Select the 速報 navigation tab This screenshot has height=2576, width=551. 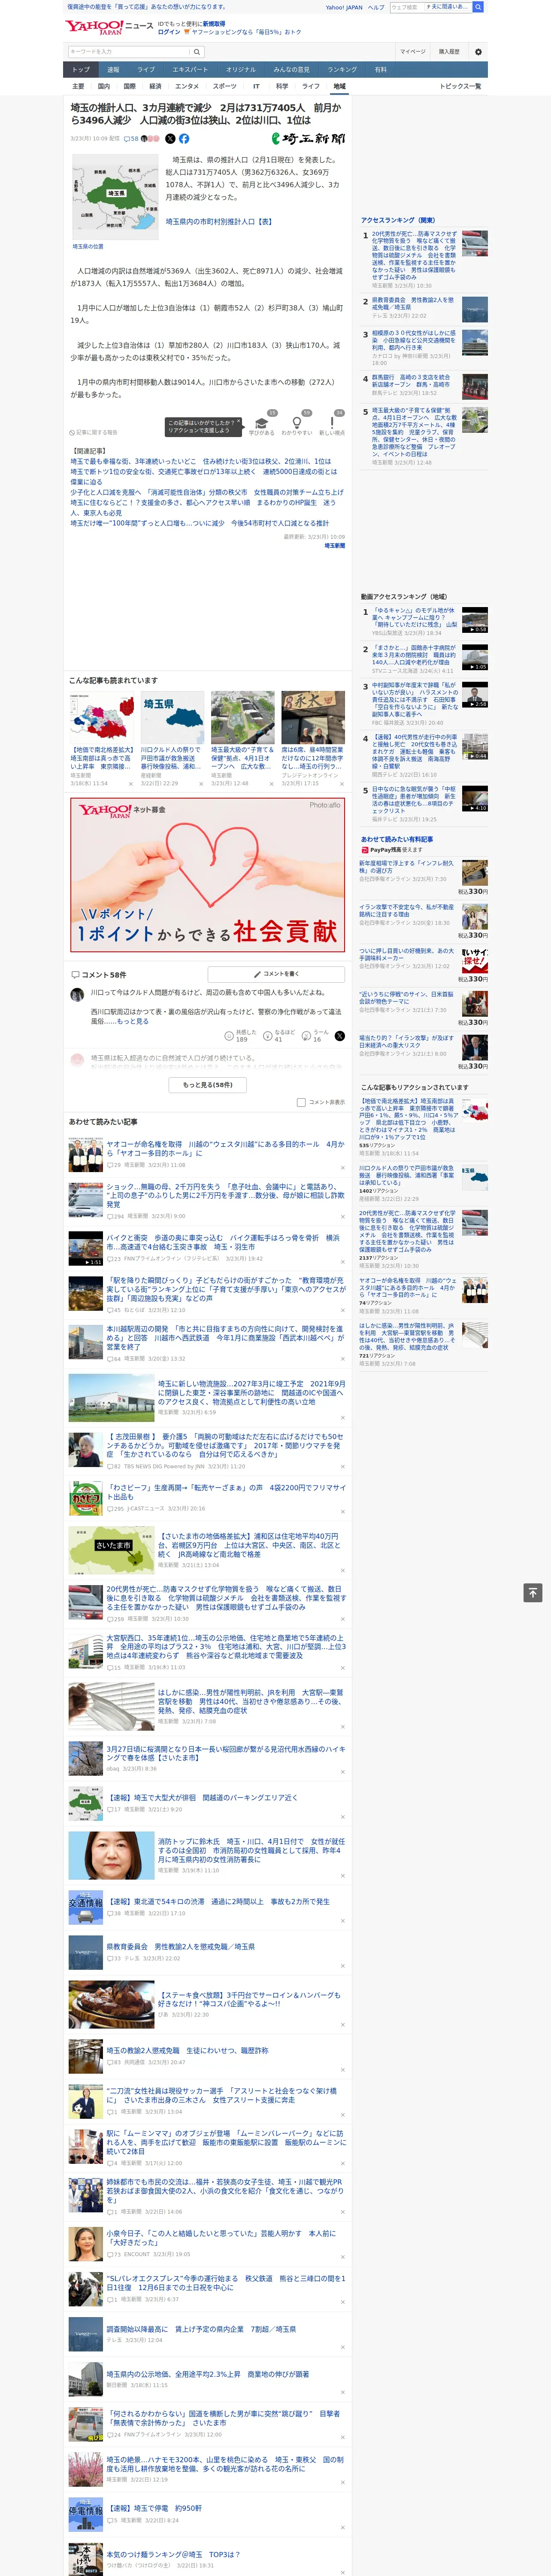coord(113,70)
